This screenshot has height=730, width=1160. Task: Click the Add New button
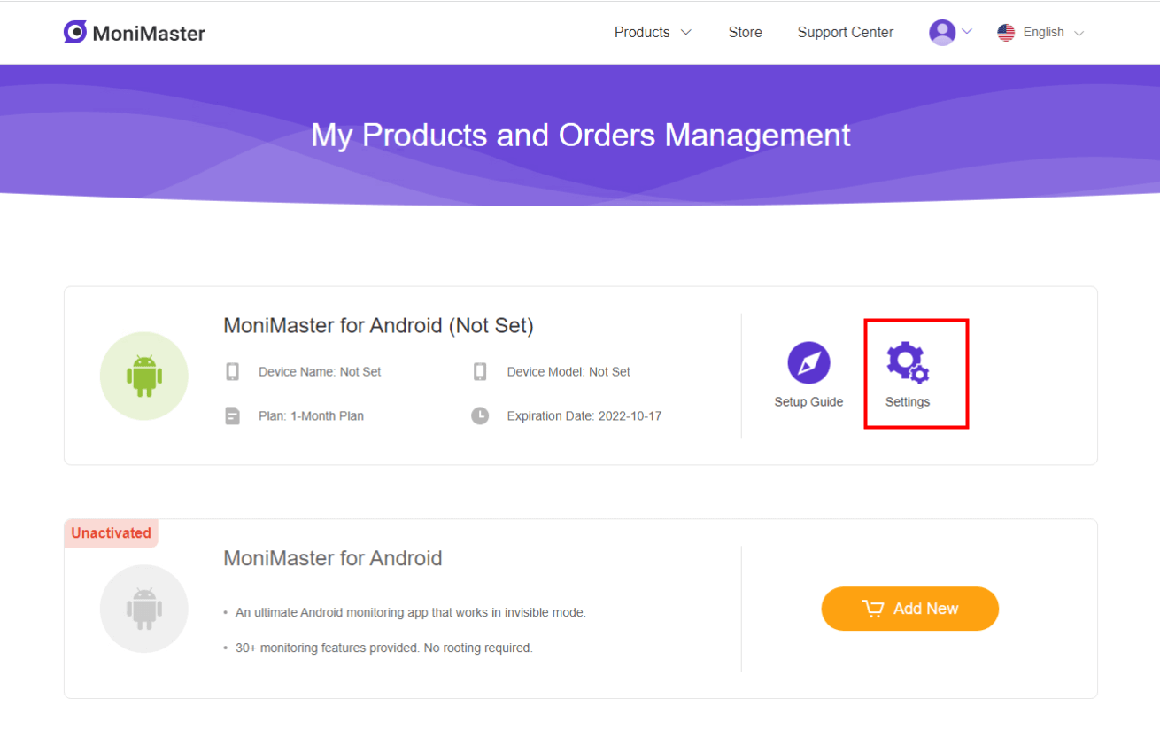[909, 609]
